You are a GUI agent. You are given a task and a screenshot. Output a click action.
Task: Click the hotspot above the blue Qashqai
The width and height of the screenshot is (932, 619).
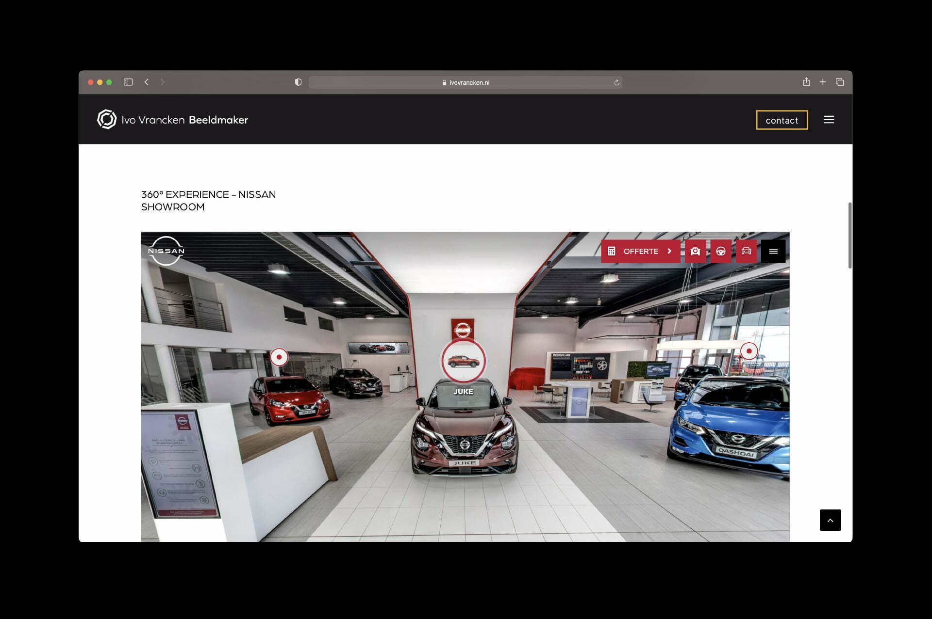(x=749, y=351)
